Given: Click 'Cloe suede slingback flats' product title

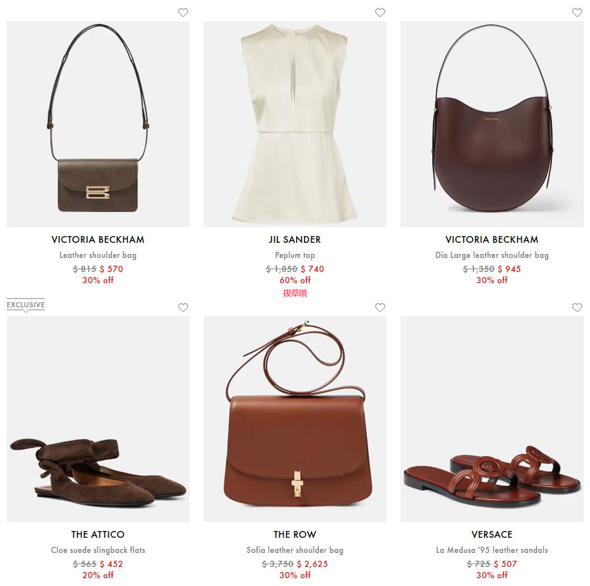Looking at the screenshot, I should 98,550.
